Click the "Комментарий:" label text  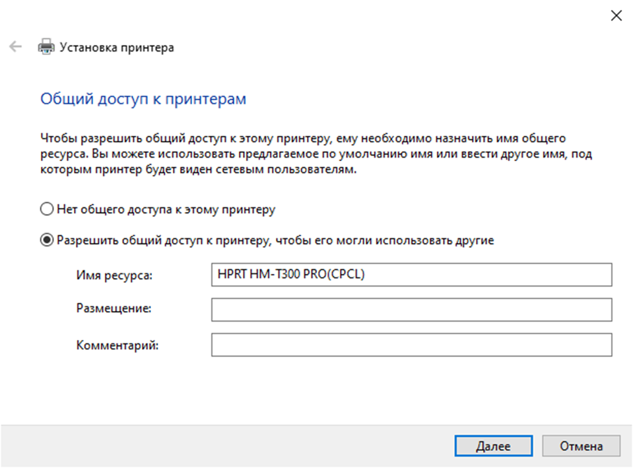click(x=117, y=344)
